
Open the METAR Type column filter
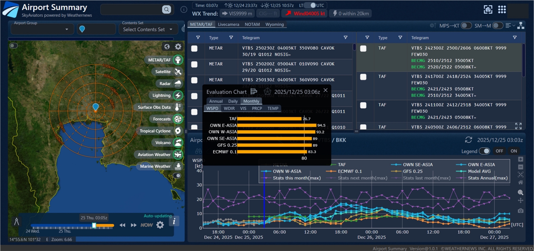click(231, 38)
